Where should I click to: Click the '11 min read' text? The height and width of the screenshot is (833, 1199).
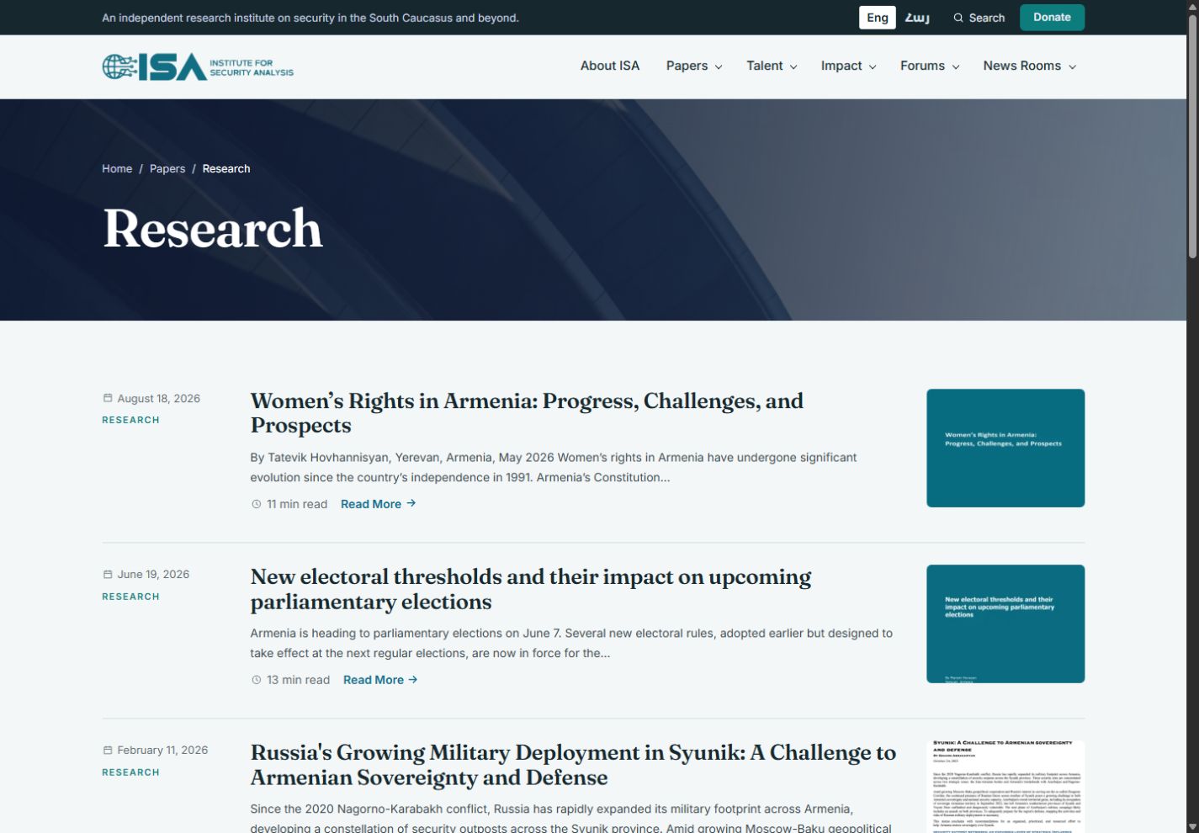(x=297, y=504)
